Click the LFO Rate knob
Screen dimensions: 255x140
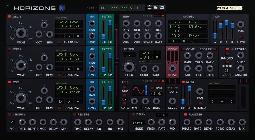(156, 101)
